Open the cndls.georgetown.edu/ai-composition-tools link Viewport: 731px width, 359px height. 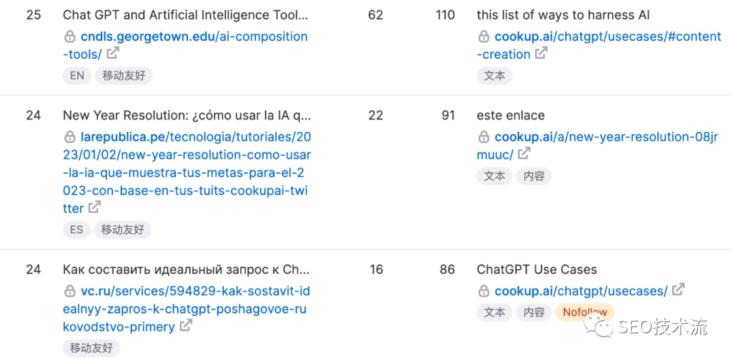coord(194,37)
